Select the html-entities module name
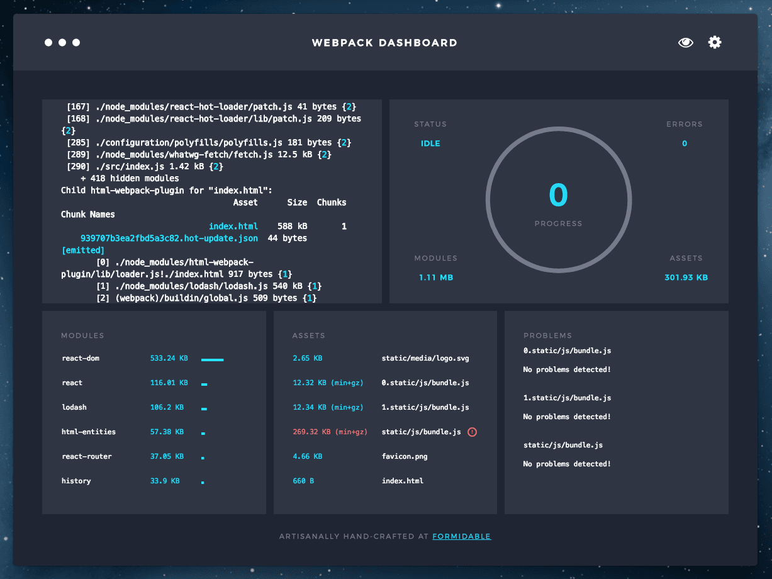 (89, 432)
